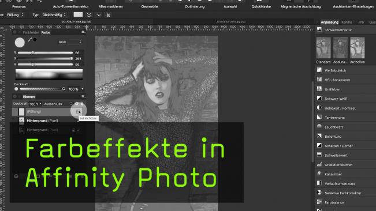Switch to the Kanäle tab
Image resolution: width=376 pixels, height=211 pixels.
point(347,22)
